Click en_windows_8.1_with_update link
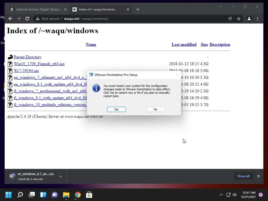The image size is (268, 201). click(50, 85)
